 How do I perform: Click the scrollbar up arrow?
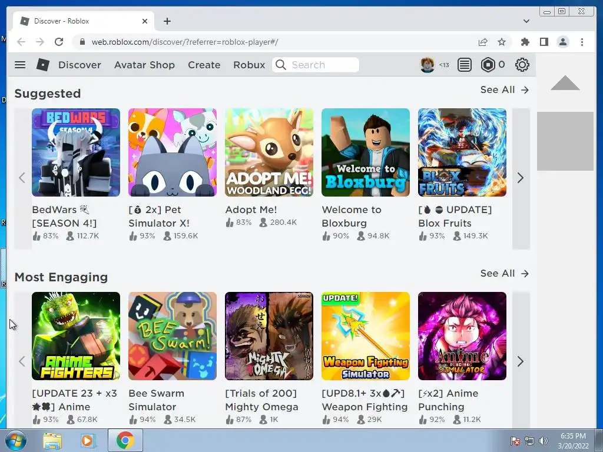tap(565, 82)
